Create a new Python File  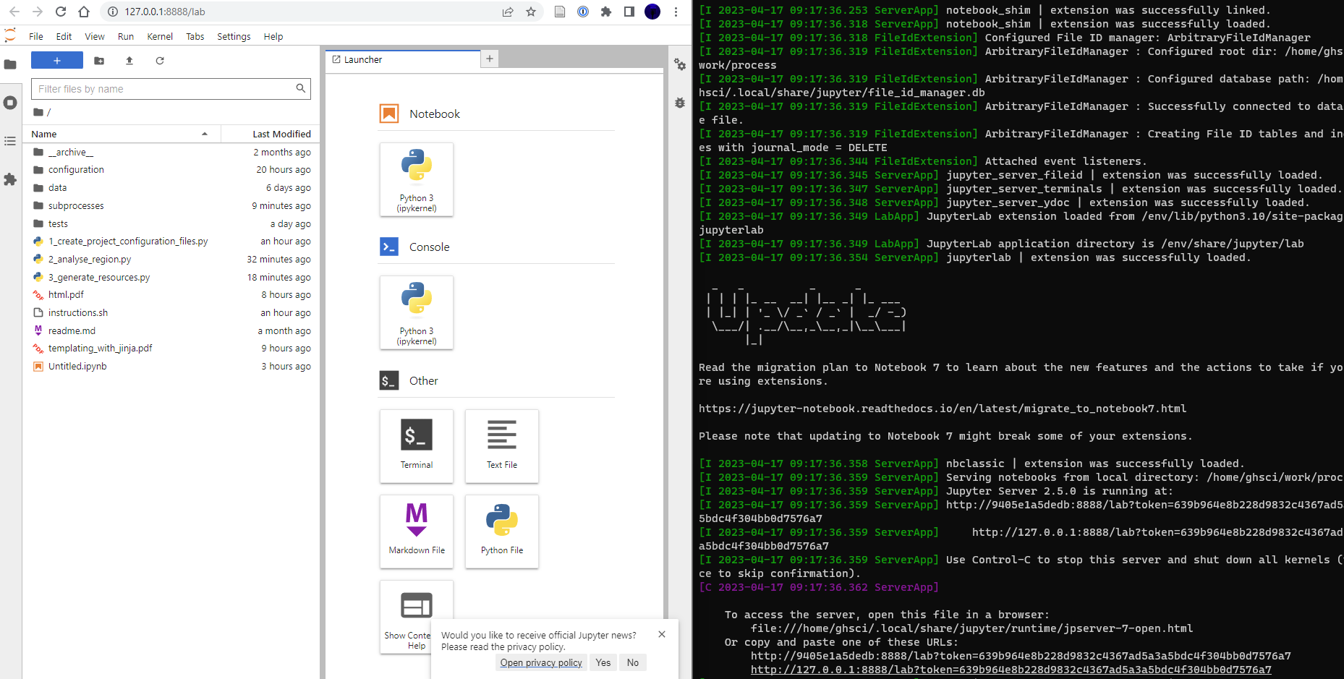pyautogui.click(x=502, y=531)
